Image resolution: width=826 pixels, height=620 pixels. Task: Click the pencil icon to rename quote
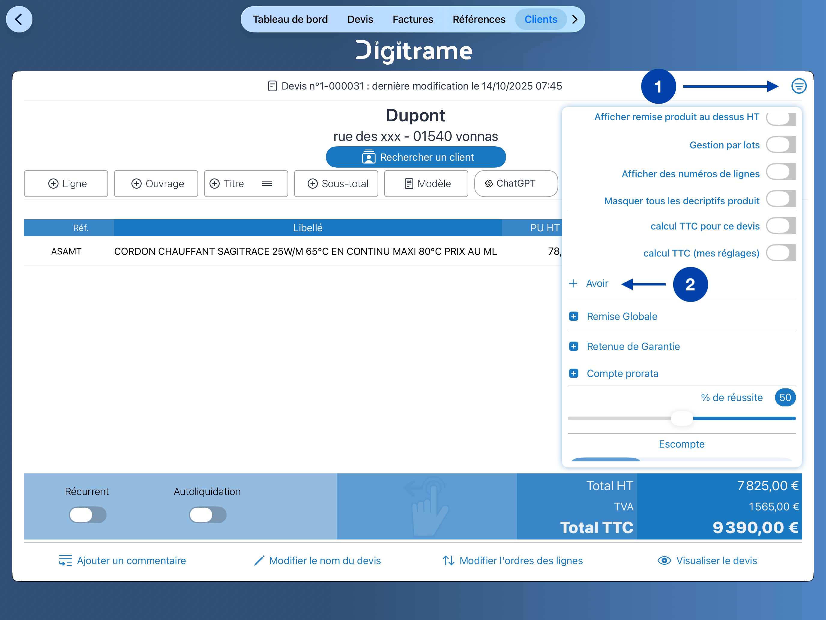click(x=259, y=561)
